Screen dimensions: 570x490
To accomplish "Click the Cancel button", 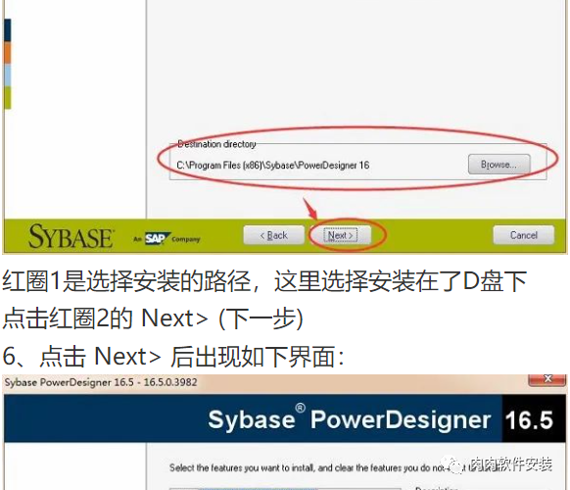I will tap(523, 235).
